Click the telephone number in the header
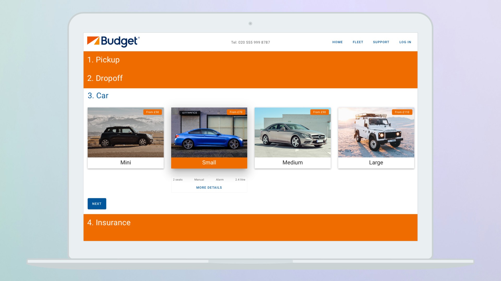The image size is (501, 281). 250,42
